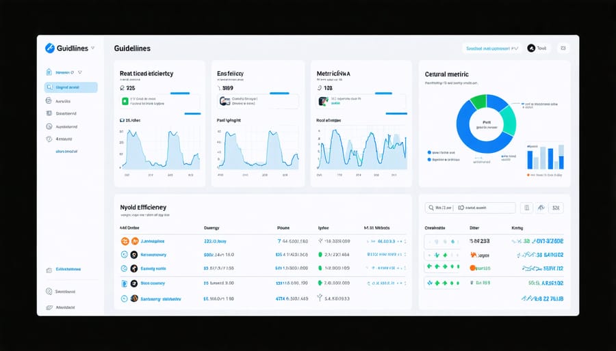Viewport: 616px width, 351px height.
Task: Click the first blue legend dot under donut chart
Action: tap(429, 152)
